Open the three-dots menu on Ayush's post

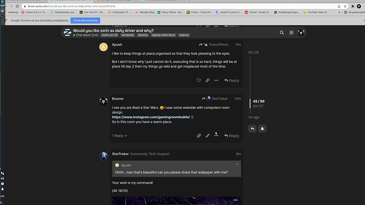click(216, 80)
